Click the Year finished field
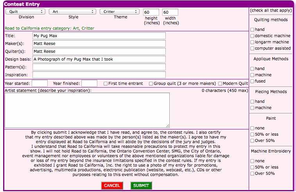 [x=89, y=83]
